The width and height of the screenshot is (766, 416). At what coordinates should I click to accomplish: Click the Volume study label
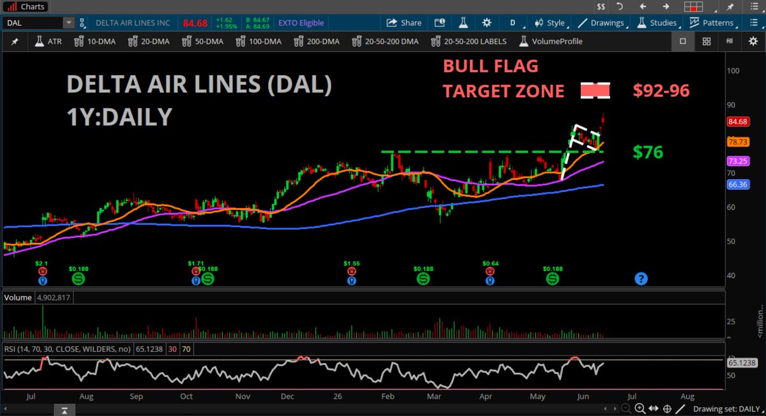[17, 297]
